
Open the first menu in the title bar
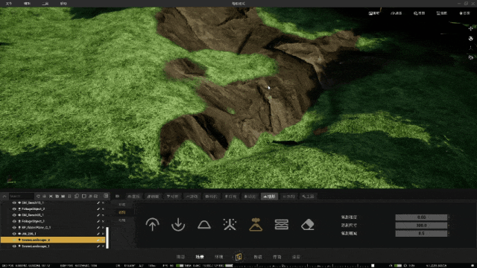coord(9,4)
